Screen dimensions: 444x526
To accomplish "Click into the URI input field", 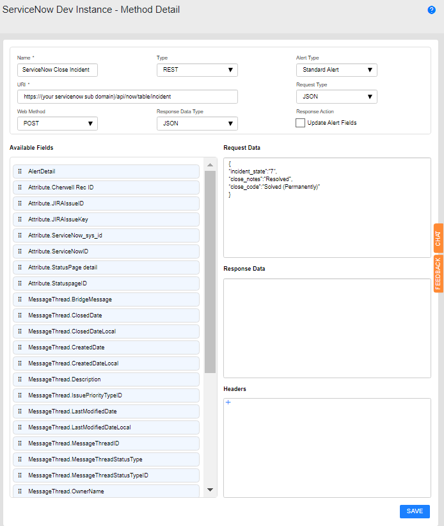I will (x=127, y=97).
